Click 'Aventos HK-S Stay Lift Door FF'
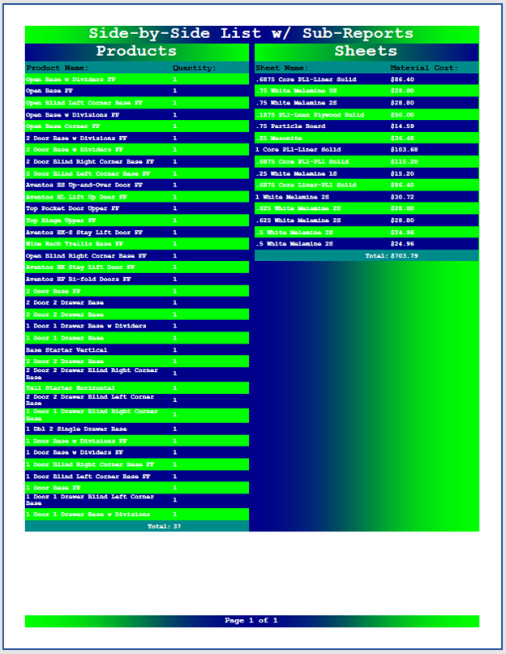Screen dimensions: 506x654 (x=84, y=233)
